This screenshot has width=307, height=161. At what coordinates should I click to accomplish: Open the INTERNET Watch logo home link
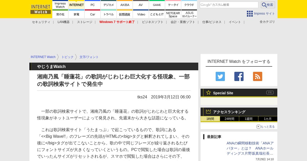41,9
